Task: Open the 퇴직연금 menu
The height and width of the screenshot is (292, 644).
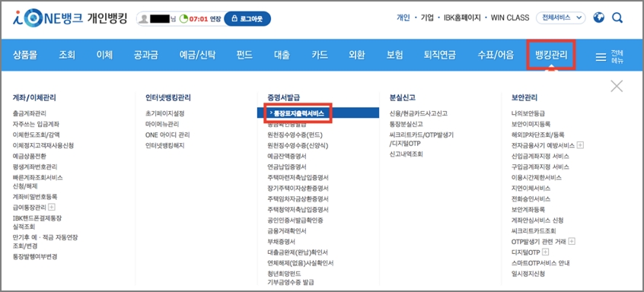Action: click(440, 55)
